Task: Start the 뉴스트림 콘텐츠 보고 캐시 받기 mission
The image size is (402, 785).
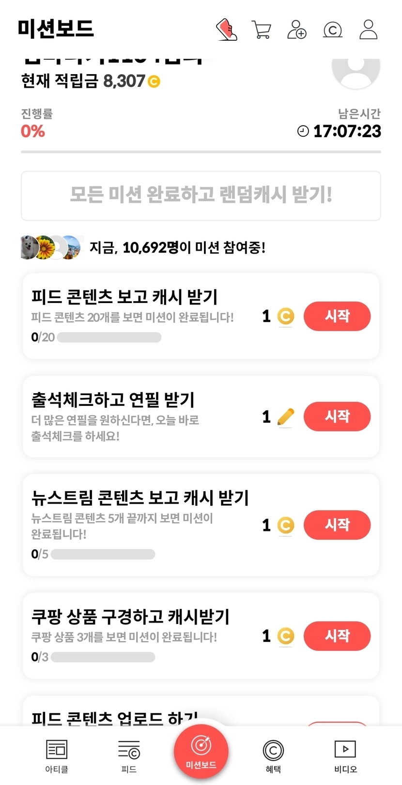Action: tap(337, 525)
